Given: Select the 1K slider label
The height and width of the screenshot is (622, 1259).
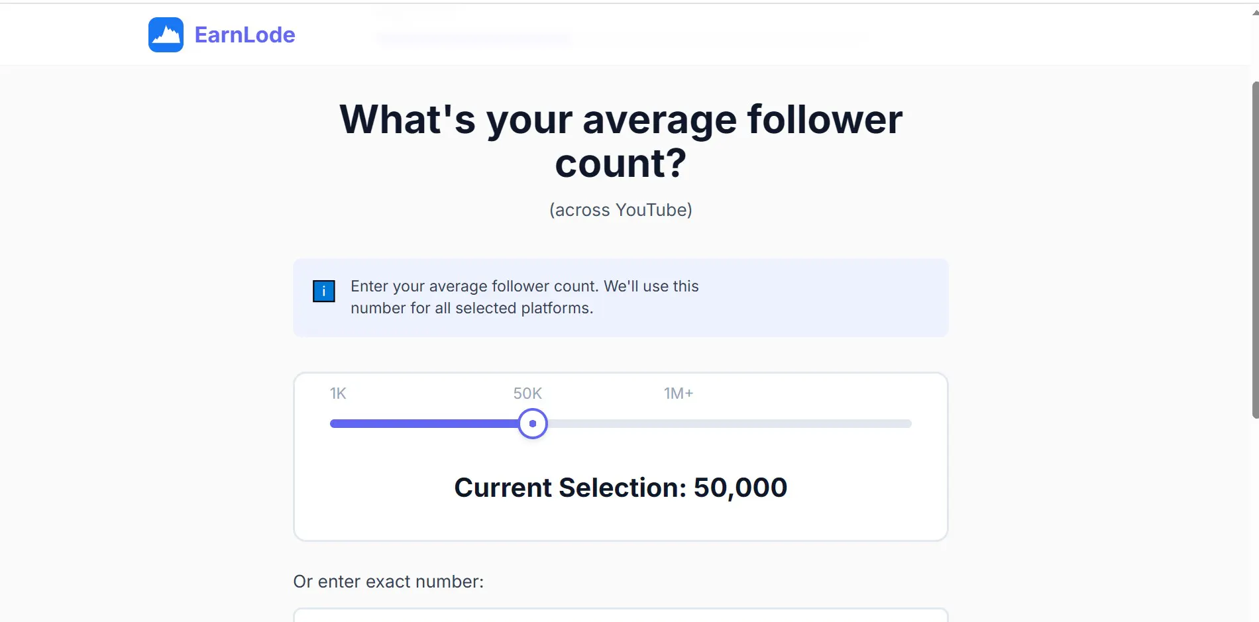Looking at the screenshot, I should click(x=338, y=393).
